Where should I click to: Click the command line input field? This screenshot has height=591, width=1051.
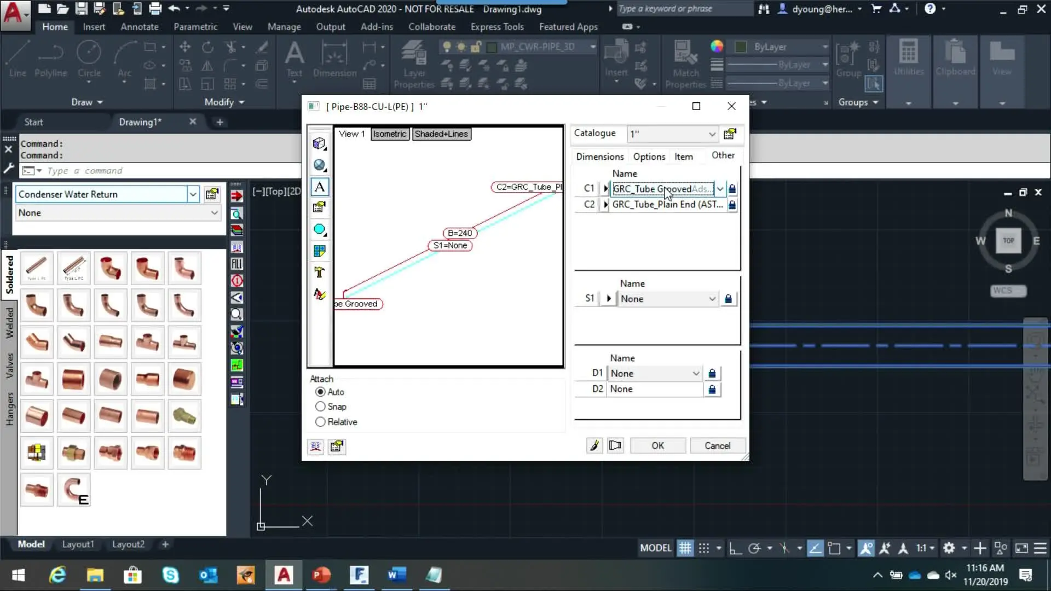tap(164, 171)
